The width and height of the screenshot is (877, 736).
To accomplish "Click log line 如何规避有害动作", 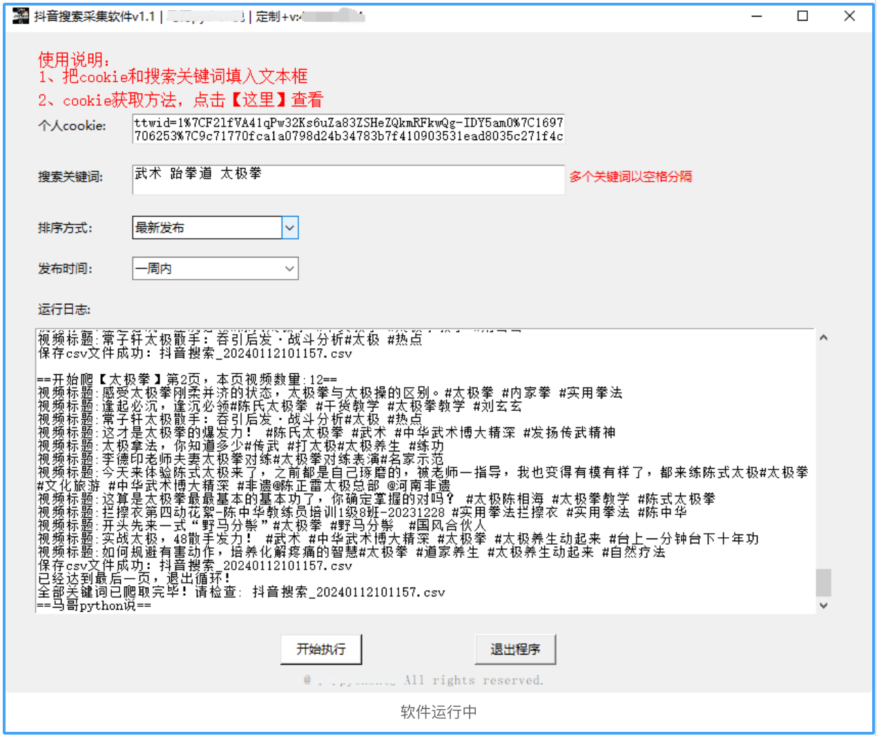I will coord(351,552).
